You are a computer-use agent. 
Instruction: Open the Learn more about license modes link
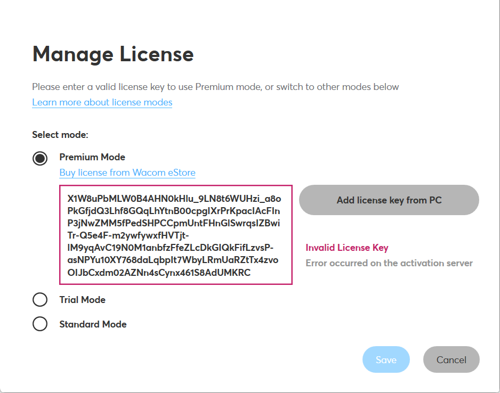coord(102,102)
